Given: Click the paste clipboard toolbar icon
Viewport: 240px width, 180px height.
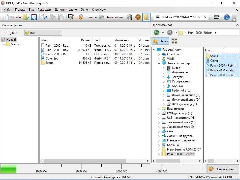Looking at the screenshot, I should point(61,17).
